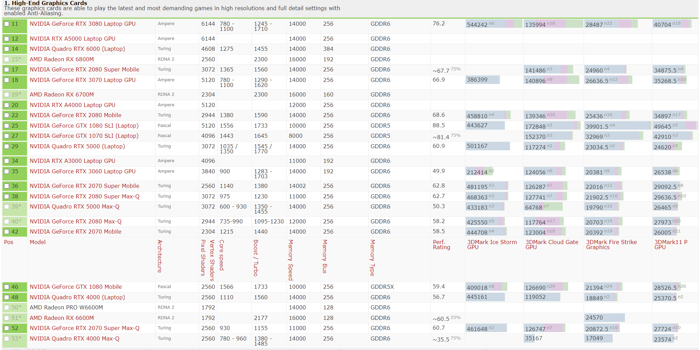Click the 40704 3DMark11 score for RTX 3080
The height and width of the screenshot is (350, 700).
672,24
